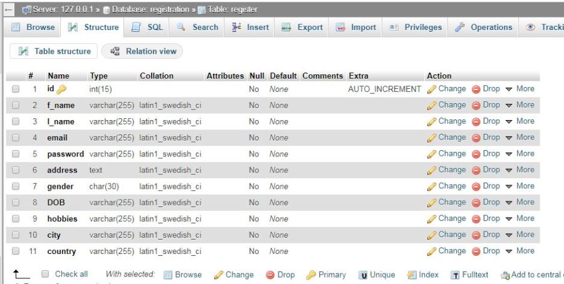The image size is (564, 284).
Task: Tick the checkbox for password row
Action: [x=16, y=153]
